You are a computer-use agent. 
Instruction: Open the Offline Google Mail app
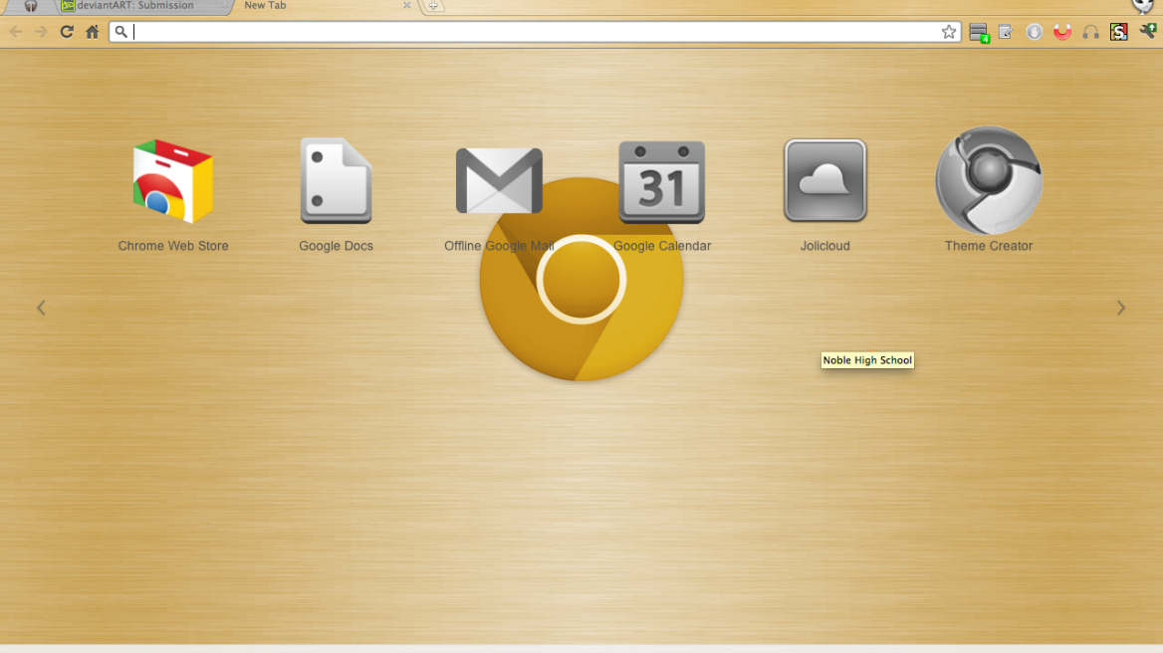pyautogui.click(x=499, y=181)
